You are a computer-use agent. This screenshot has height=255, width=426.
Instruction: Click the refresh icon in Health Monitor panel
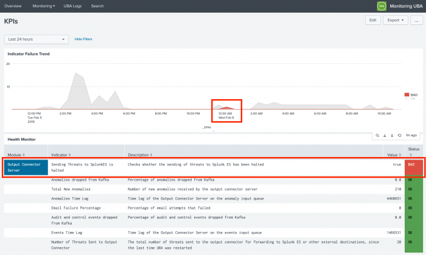pyautogui.click(x=399, y=135)
